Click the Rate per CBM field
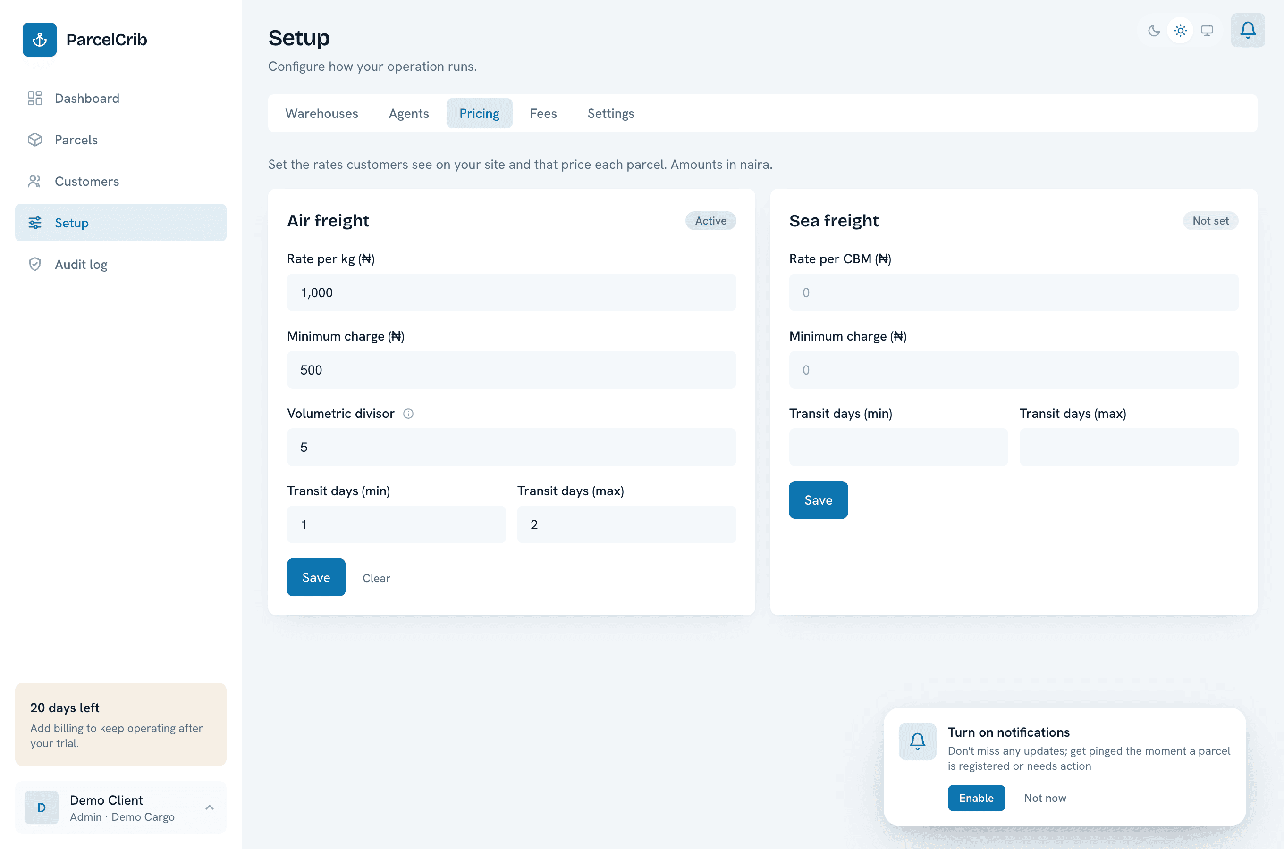 pos(1014,292)
